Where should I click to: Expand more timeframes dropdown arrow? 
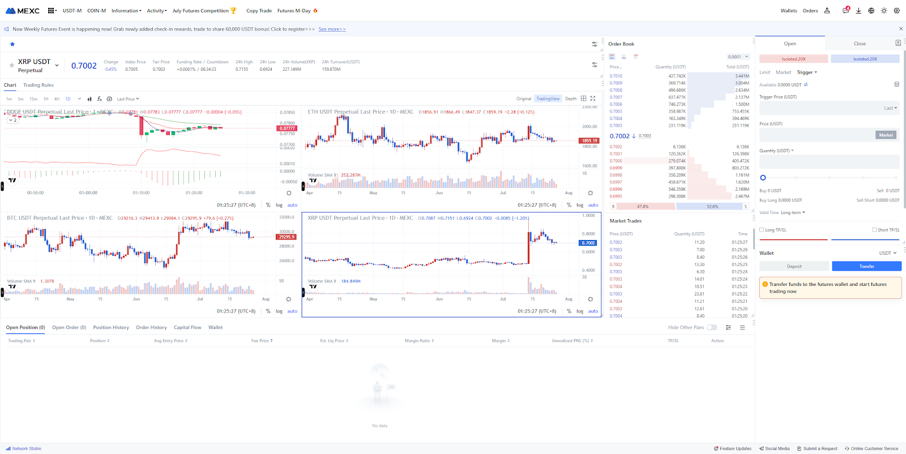[x=79, y=98]
